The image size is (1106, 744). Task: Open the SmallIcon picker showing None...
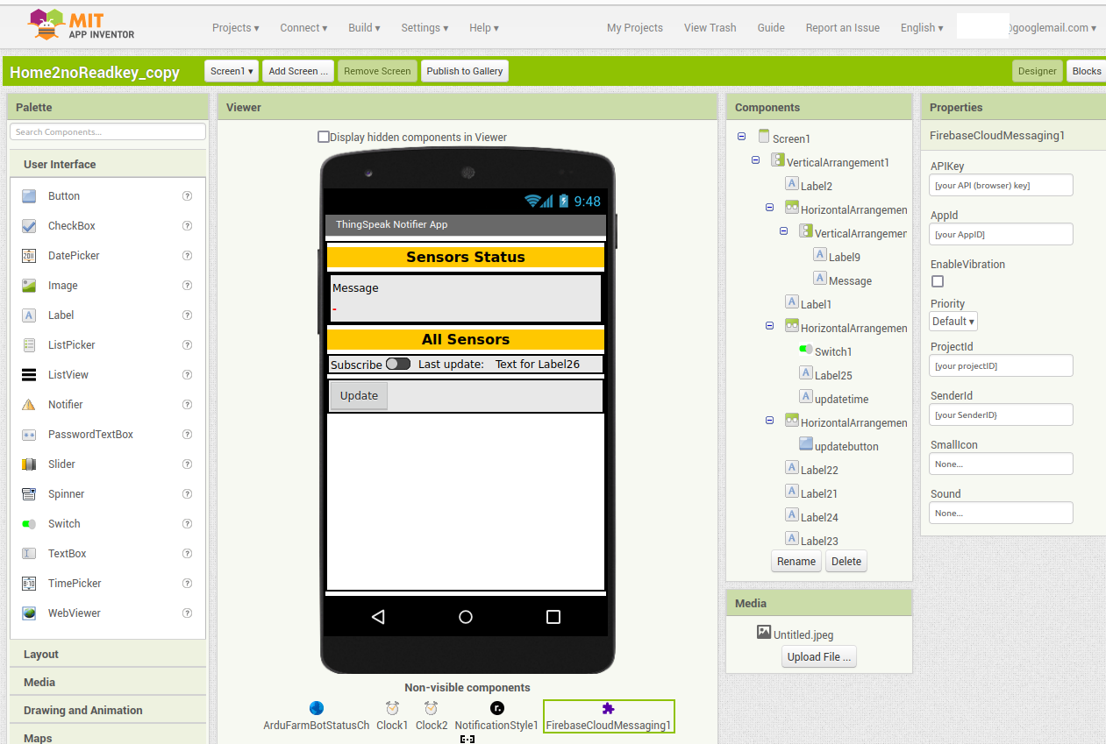point(1001,463)
